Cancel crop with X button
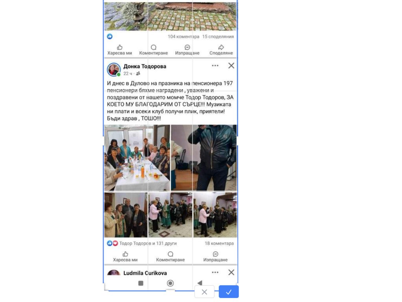The height and width of the screenshot is (302, 402). (204, 292)
